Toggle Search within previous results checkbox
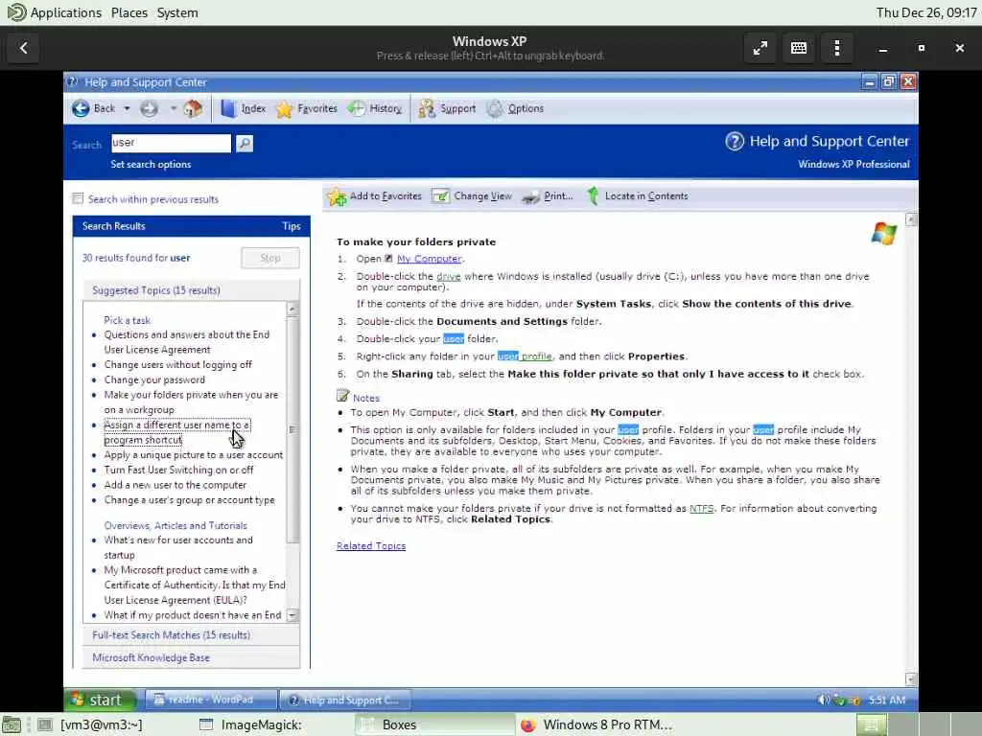Viewport: 982px width, 736px height. point(78,198)
